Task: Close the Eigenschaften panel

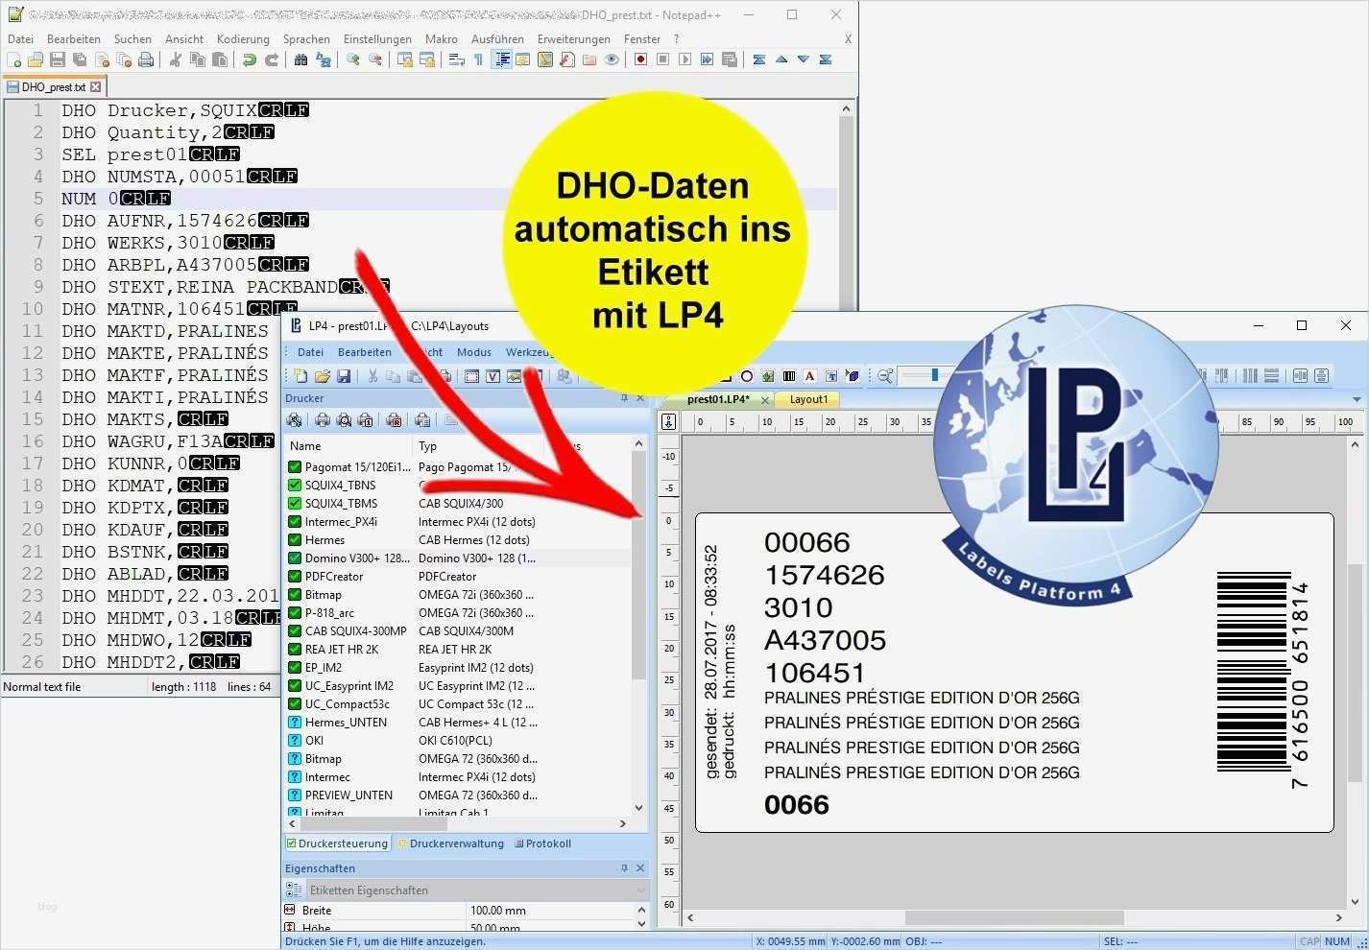Action: [x=640, y=868]
